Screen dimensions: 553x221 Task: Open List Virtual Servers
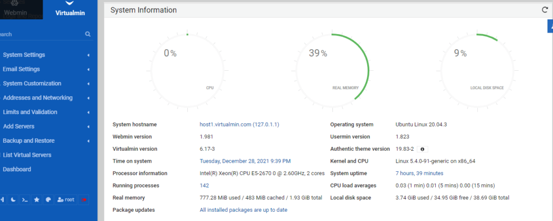pos(27,155)
